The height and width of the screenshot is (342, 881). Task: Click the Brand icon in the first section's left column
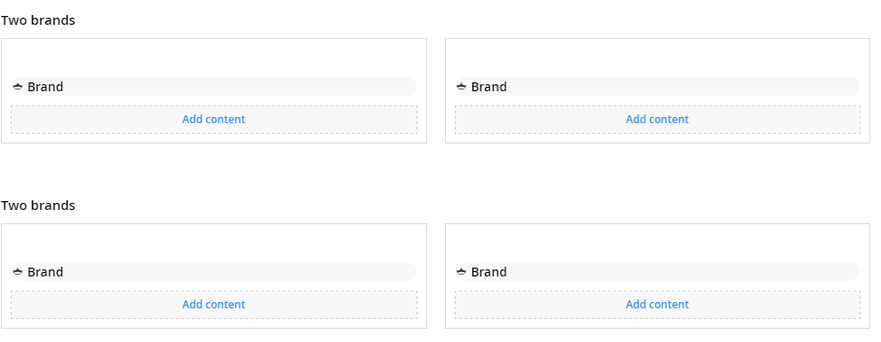pyautogui.click(x=18, y=87)
